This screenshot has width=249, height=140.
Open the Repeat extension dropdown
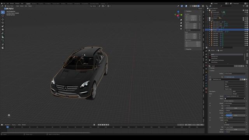click(235, 86)
